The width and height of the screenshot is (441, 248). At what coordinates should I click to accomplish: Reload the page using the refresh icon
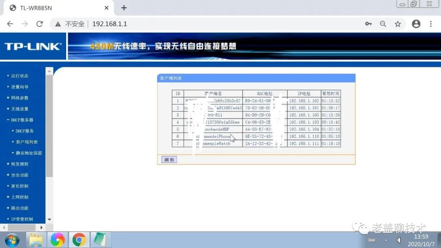pos(40,24)
